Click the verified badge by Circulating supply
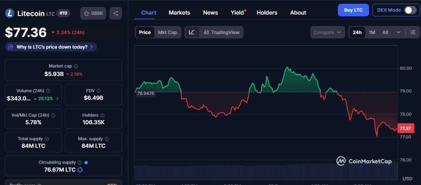Screen dimensions: 421x185 click(x=86, y=162)
